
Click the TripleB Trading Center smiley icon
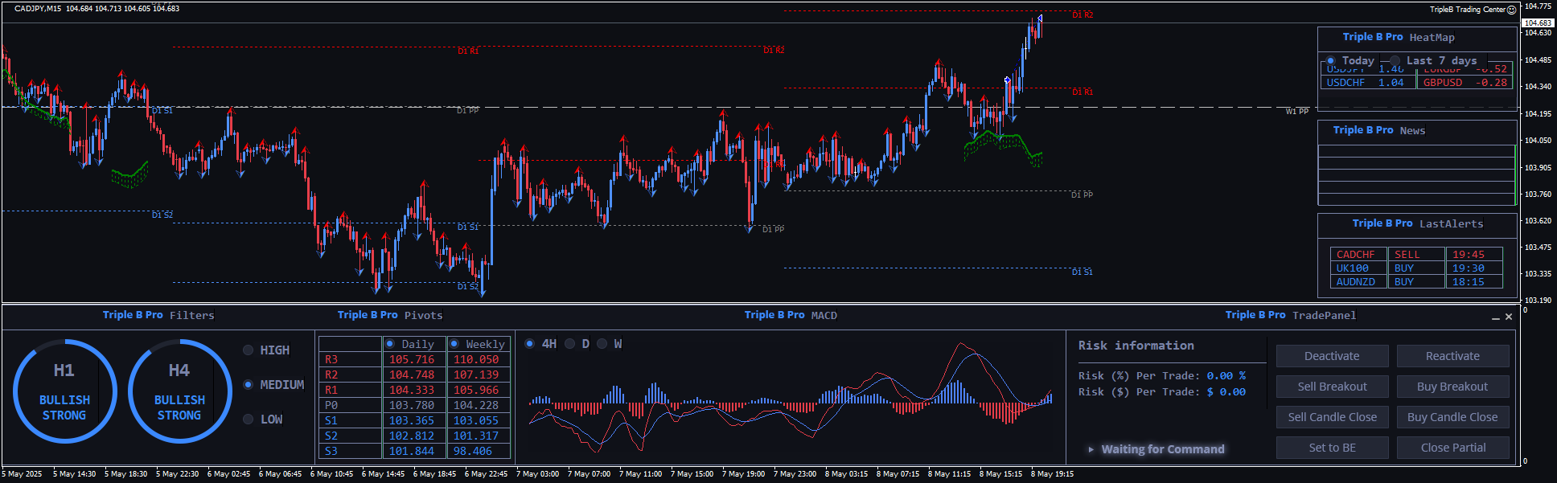[1511, 10]
